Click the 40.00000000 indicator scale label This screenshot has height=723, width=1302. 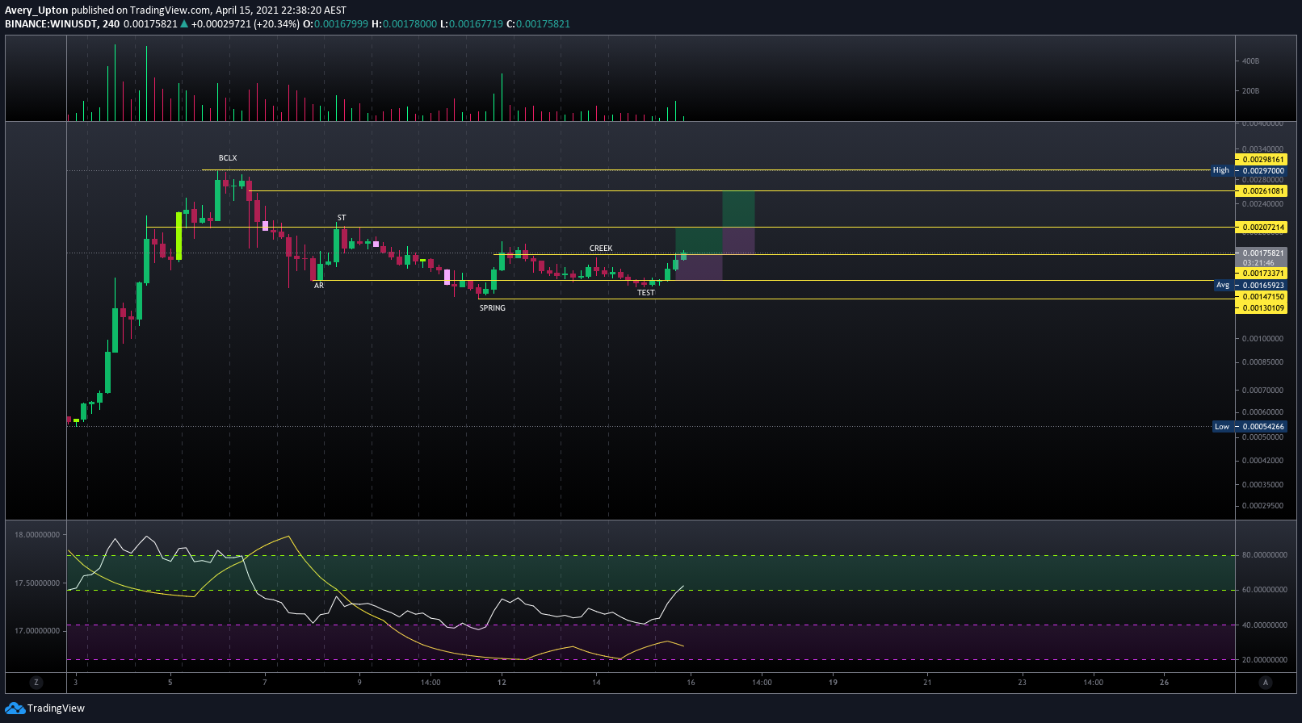pyautogui.click(x=1264, y=625)
